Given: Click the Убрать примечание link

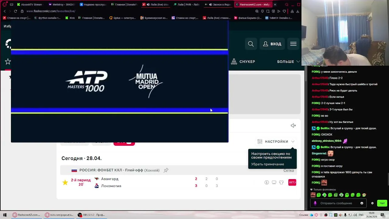Looking at the screenshot, I should point(267,164).
